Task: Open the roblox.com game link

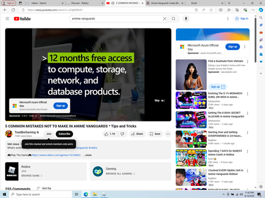Action: pos(56,155)
